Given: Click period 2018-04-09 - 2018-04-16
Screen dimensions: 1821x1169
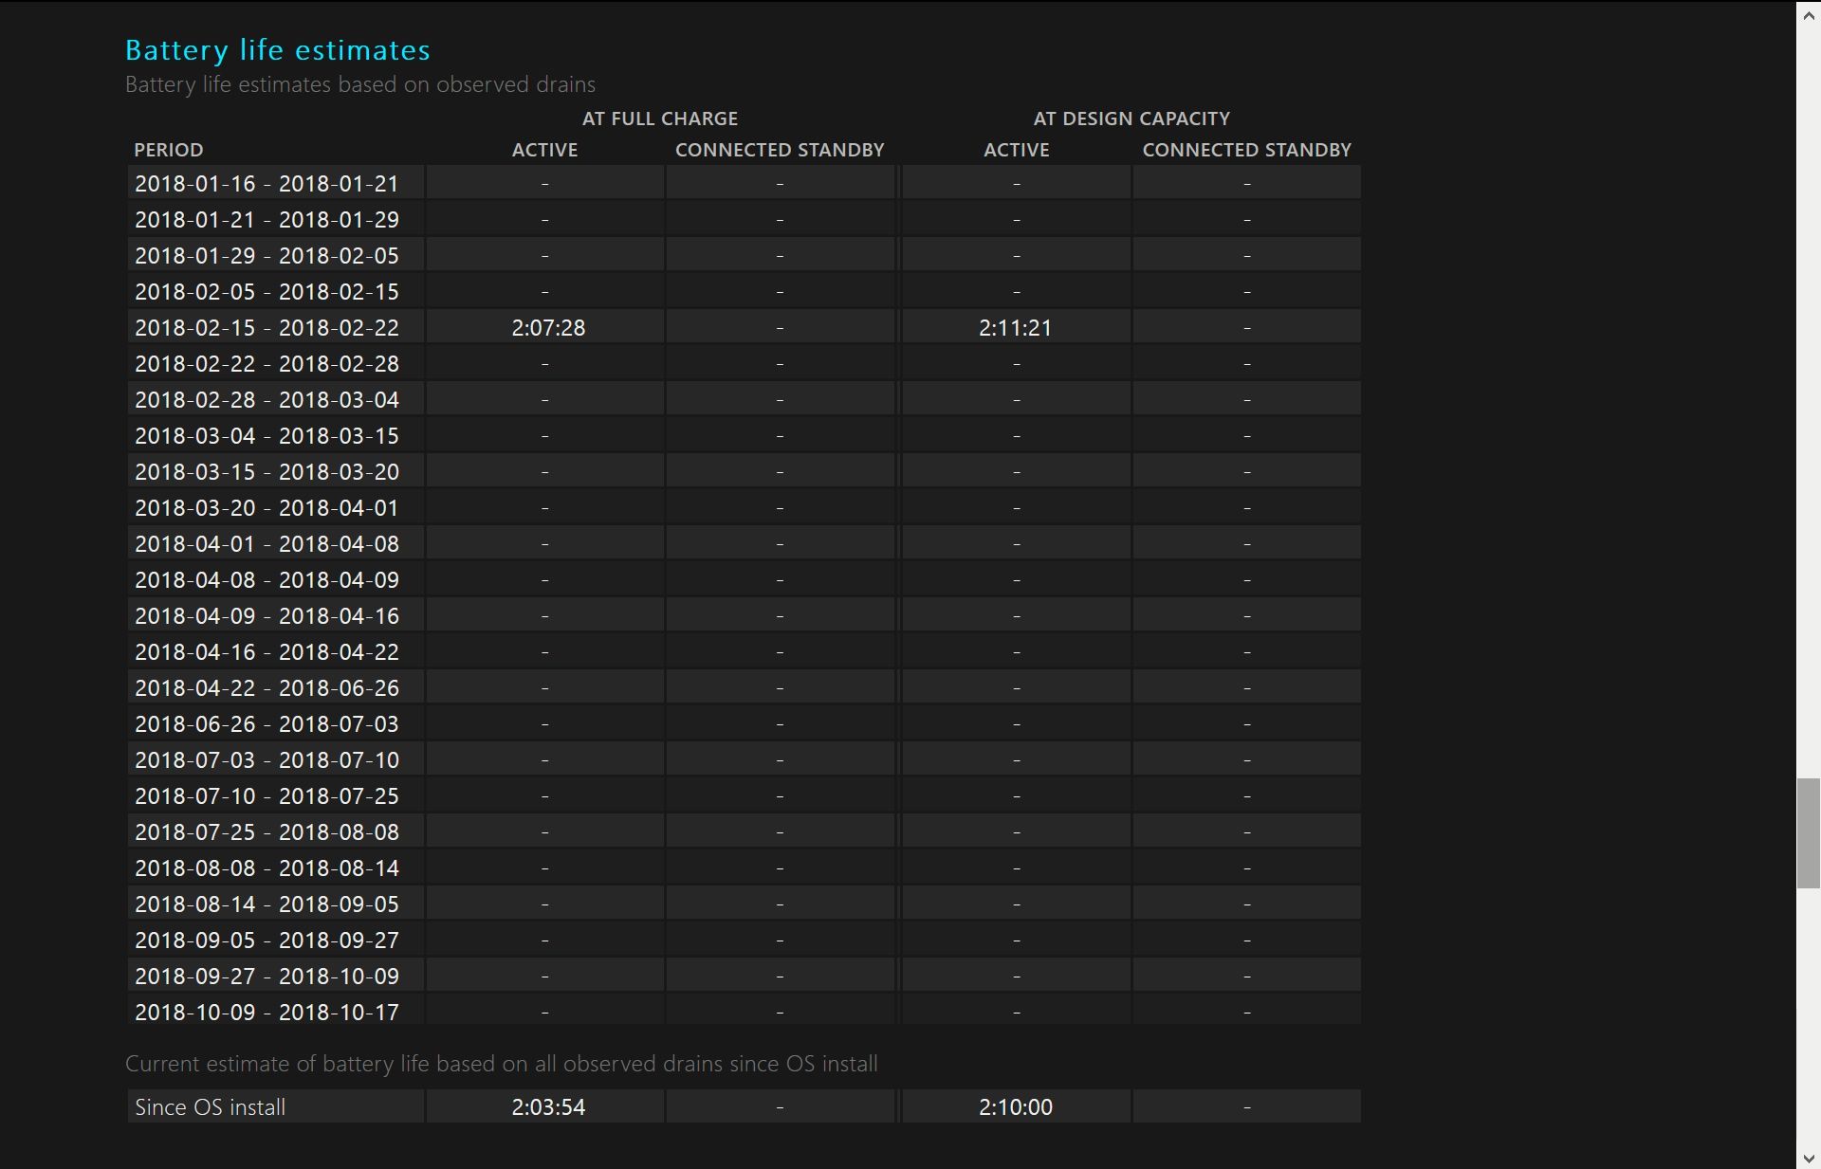Looking at the screenshot, I should coord(267,616).
